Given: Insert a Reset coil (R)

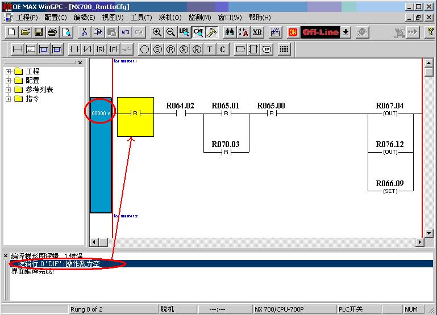Looking at the screenshot, I should (170, 49).
